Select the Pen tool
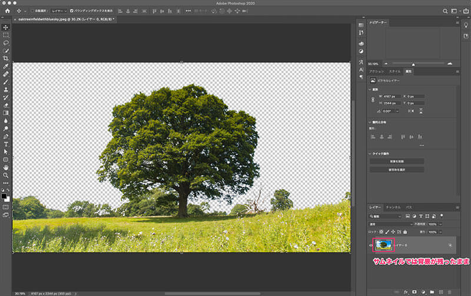471x296 pixels. tap(6, 137)
